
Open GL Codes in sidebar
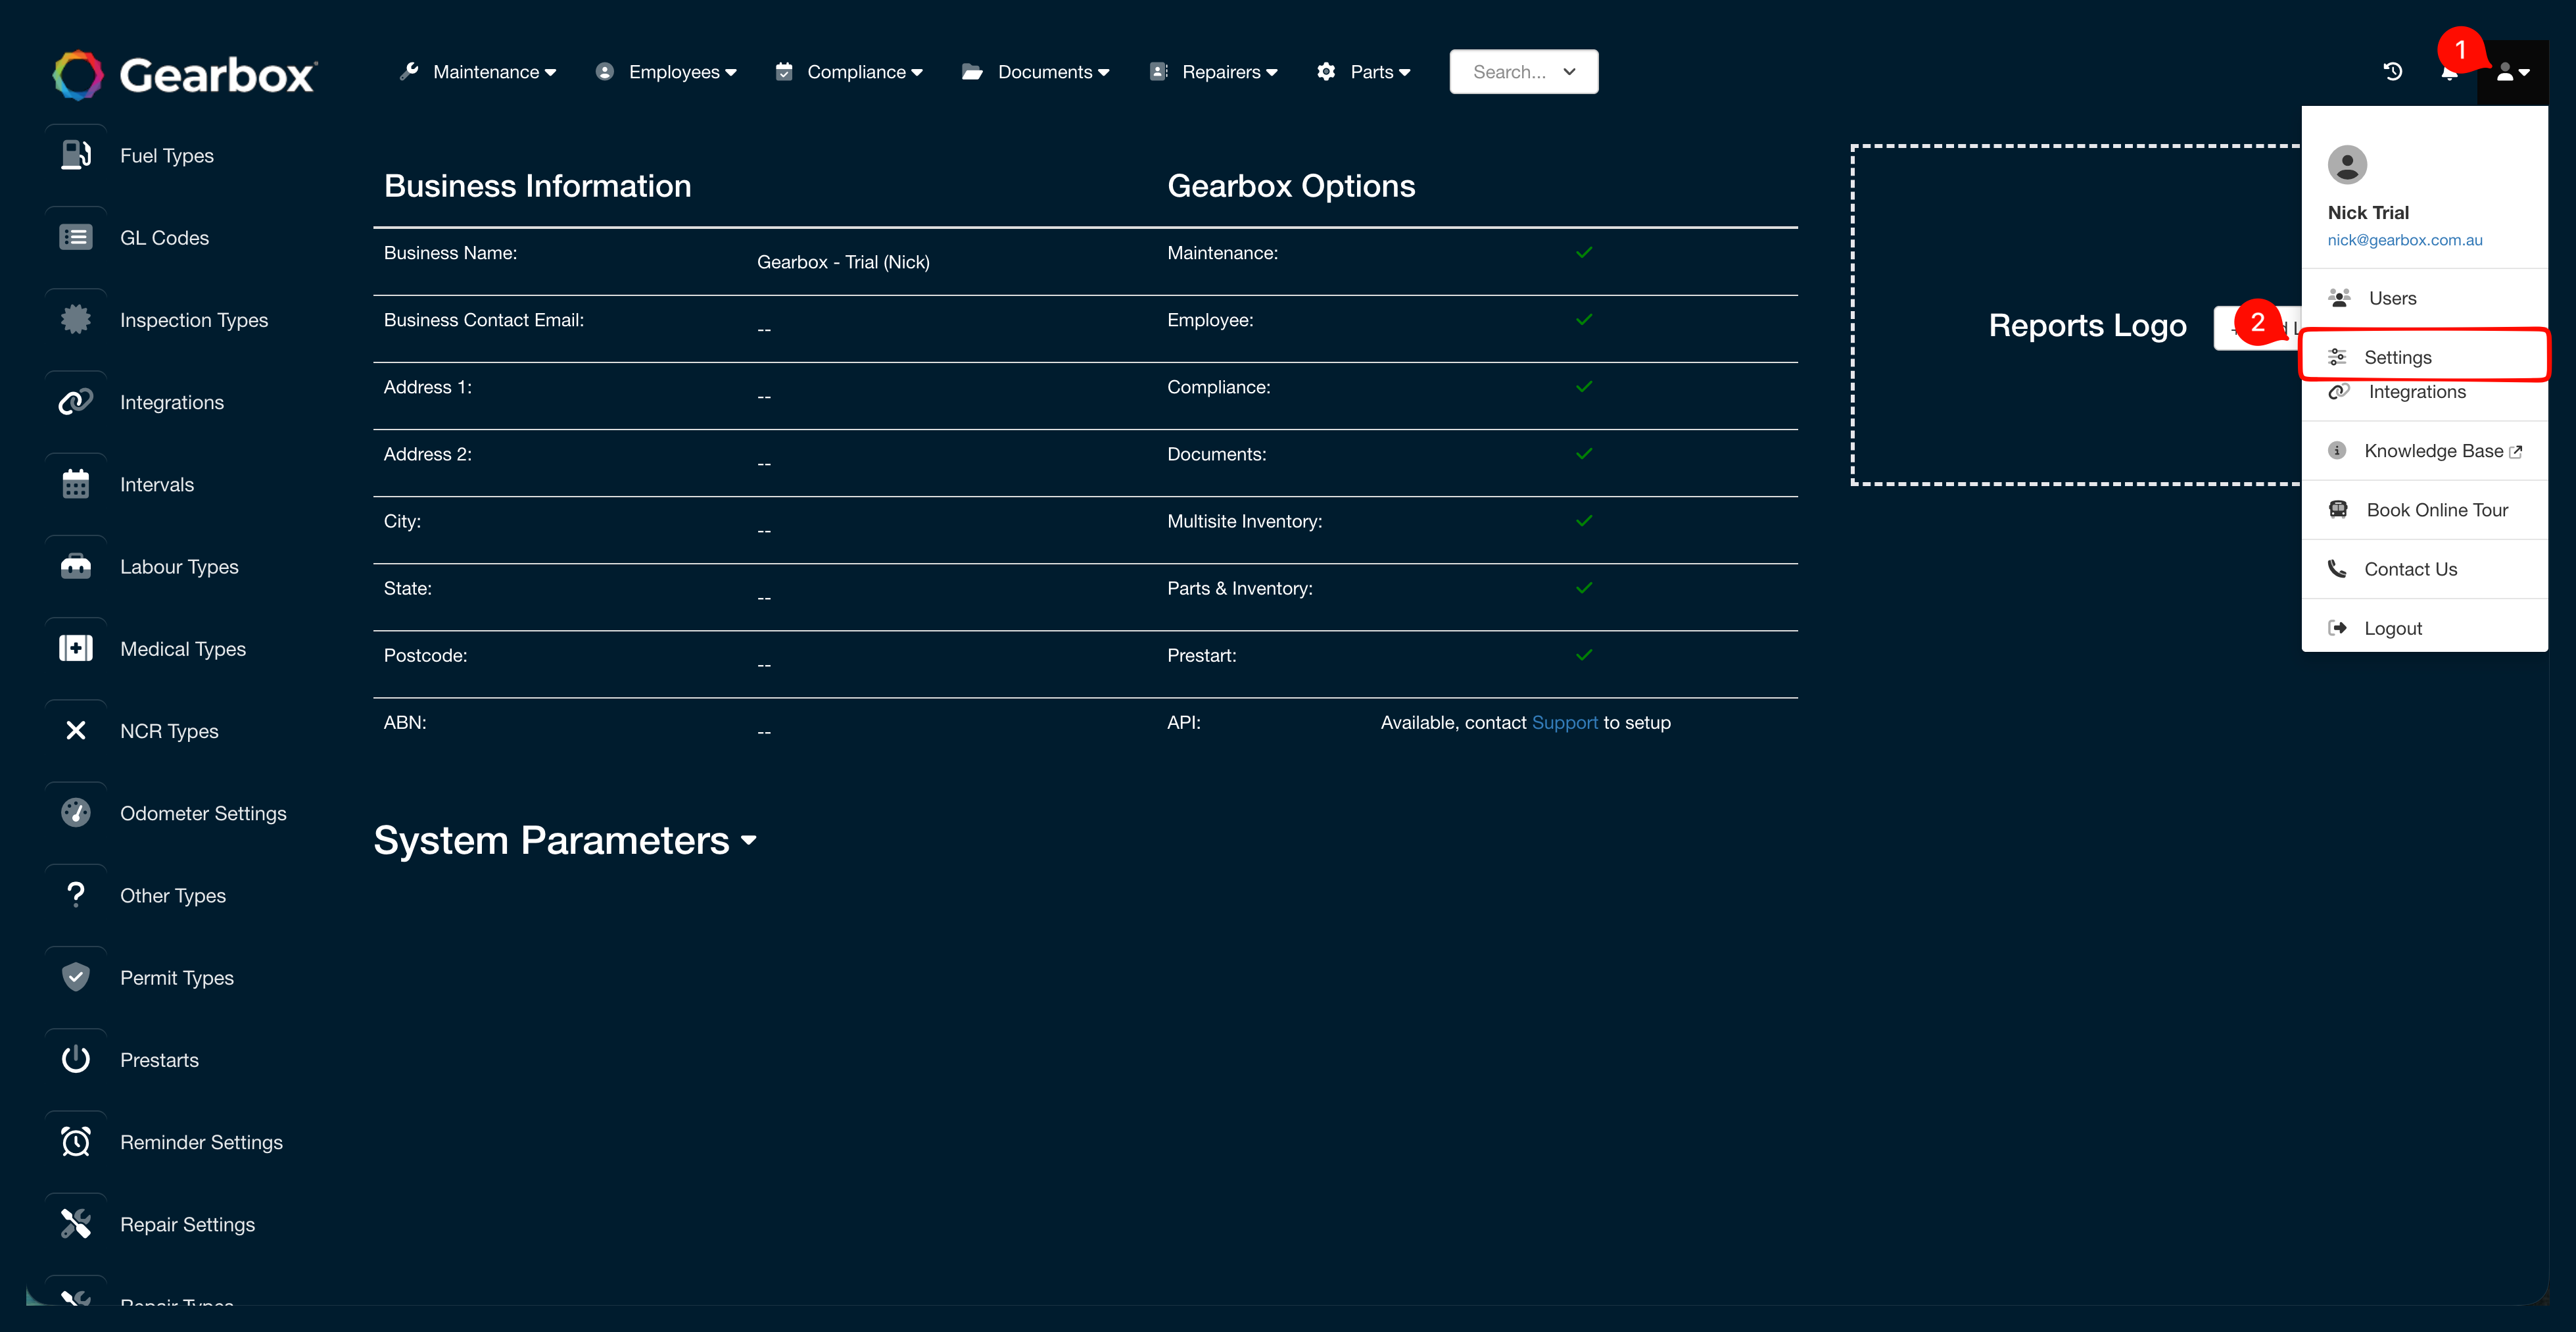click(x=164, y=237)
